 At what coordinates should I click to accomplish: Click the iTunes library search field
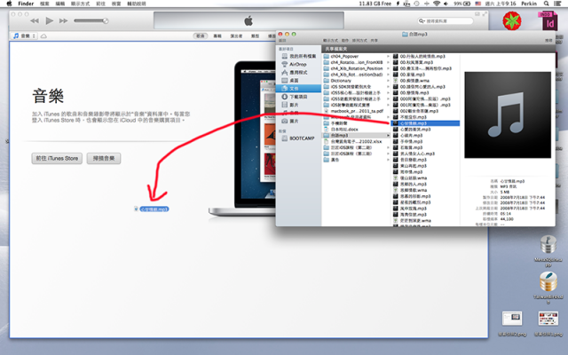click(x=446, y=21)
